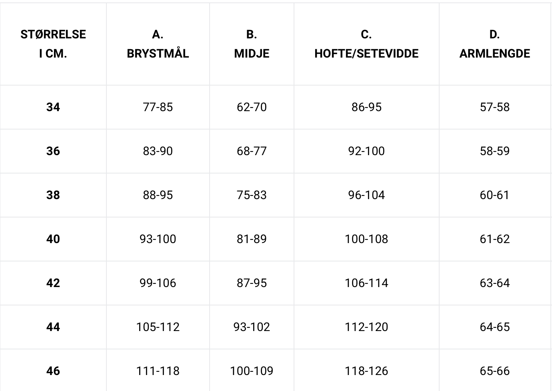Image resolution: width=552 pixels, height=391 pixels.
Task: Click the B. MIDJE column header
Action: tap(252, 44)
